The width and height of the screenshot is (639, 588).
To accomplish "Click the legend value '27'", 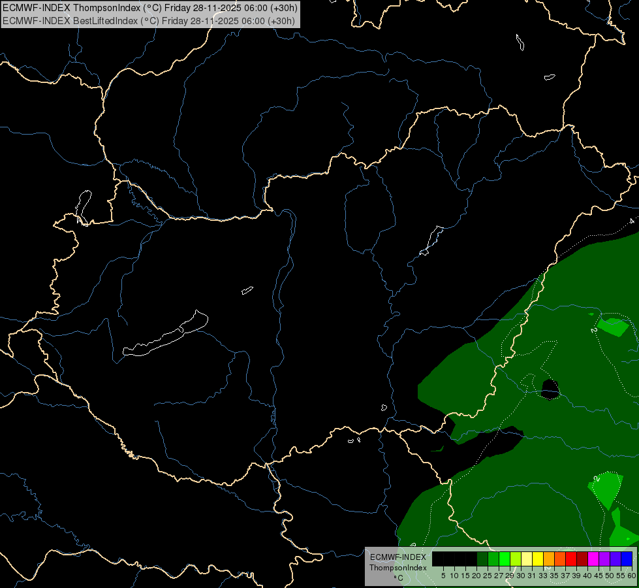I will [499, 576].
